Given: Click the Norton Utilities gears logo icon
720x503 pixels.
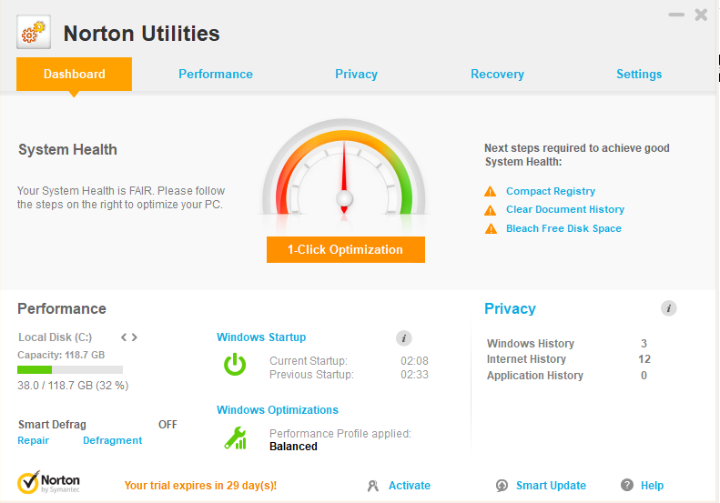Looking at the screenshot, I should [x=34, y=32].
